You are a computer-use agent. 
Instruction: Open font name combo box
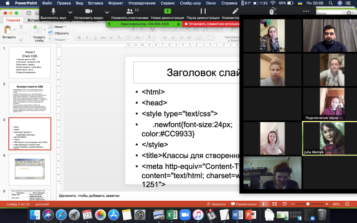pos(94,30)
